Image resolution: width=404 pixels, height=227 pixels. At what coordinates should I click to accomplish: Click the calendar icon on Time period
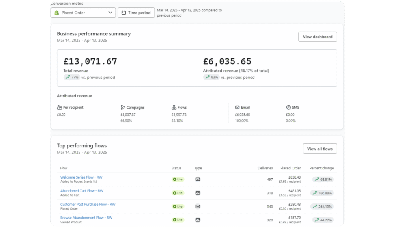(x=123, y=13)
